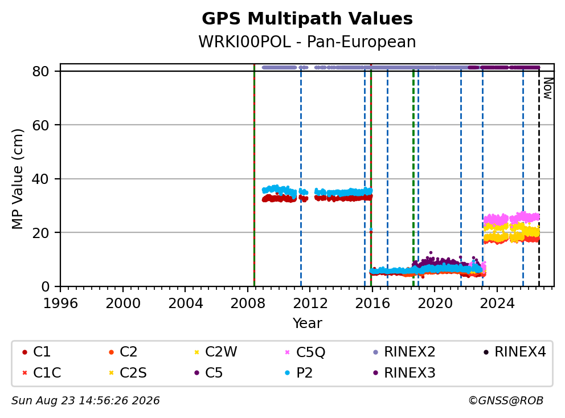The image size is (565, 418).
Task: Click the 'MP Value (cm)' axis label
Action: click(17, 179)
